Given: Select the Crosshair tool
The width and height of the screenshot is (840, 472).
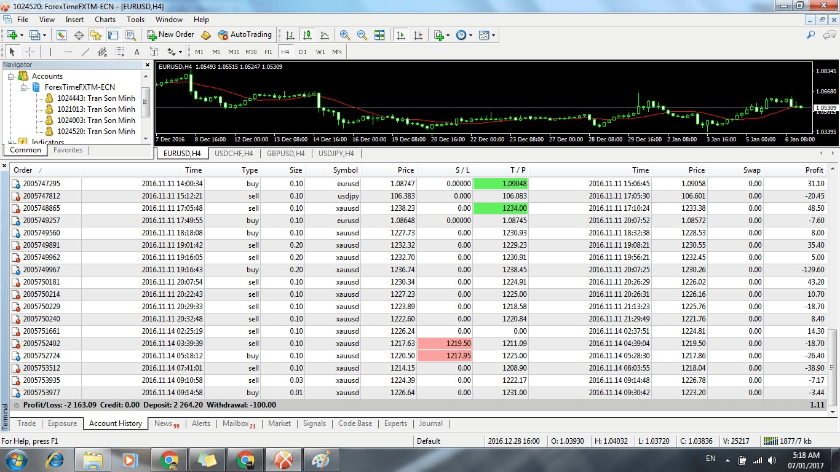Looking at the screenshot, I should pyautogui.click(x=30, y=52).
